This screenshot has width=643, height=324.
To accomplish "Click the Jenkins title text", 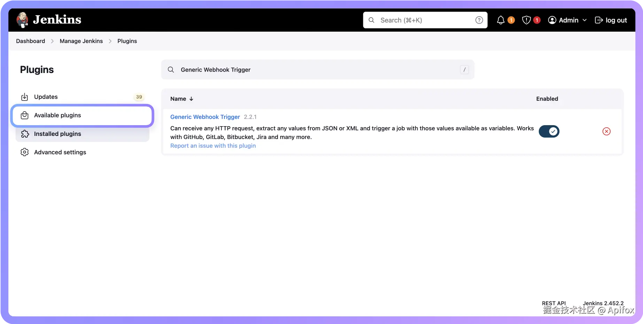I will (x=57, y=19).
